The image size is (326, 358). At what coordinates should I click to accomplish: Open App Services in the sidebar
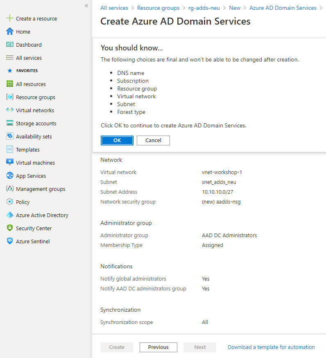point(9,176)
